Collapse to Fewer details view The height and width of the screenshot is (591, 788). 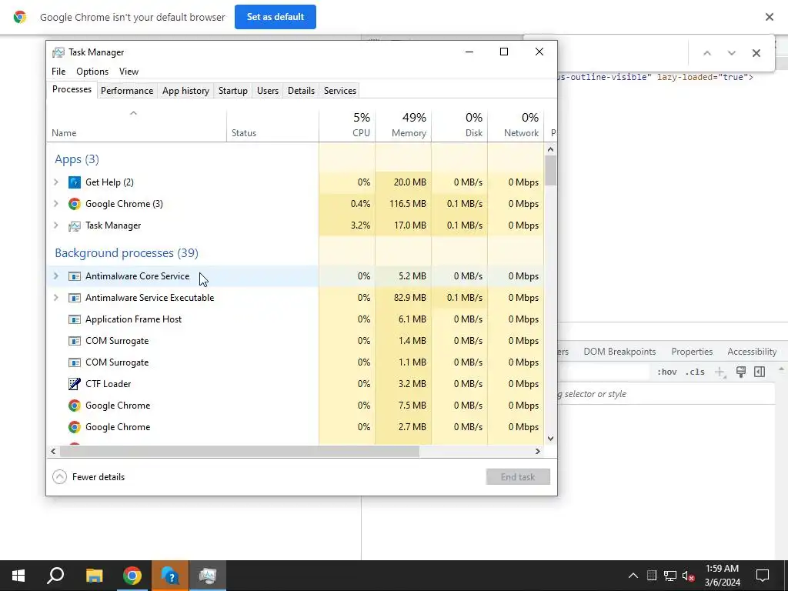pyautogui.click(x=88, y=477)
